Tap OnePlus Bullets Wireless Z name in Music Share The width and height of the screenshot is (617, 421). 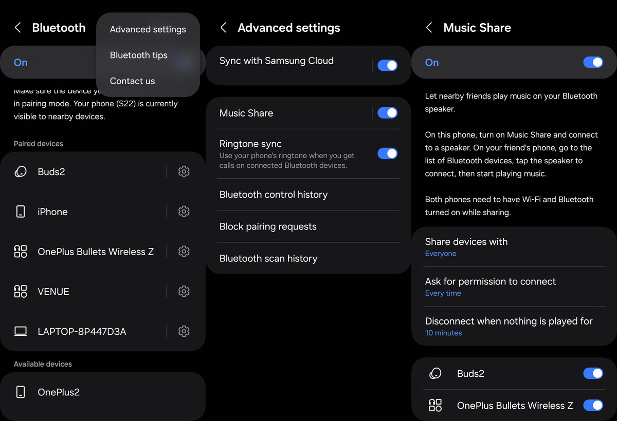click(x=515, y=406)
